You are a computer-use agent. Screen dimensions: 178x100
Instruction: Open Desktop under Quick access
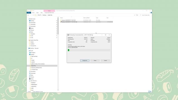point(32,21)
